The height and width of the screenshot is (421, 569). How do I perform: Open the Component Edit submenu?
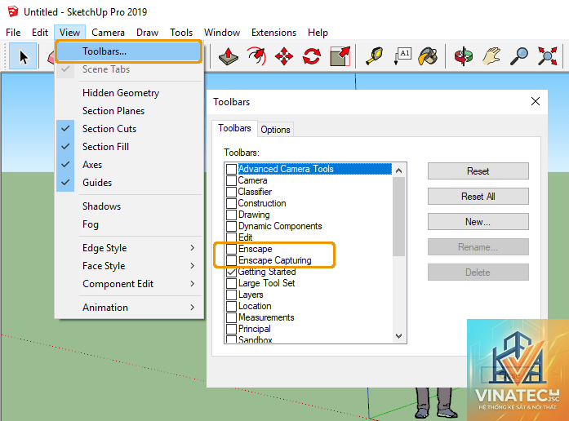point(129,284)
